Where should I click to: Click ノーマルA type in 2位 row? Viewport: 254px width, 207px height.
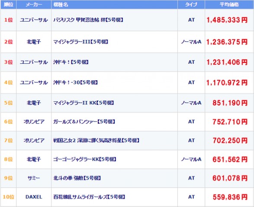(191, 42)
